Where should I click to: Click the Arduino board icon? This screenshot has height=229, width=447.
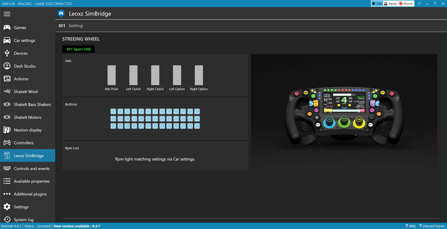click(7, 79)
